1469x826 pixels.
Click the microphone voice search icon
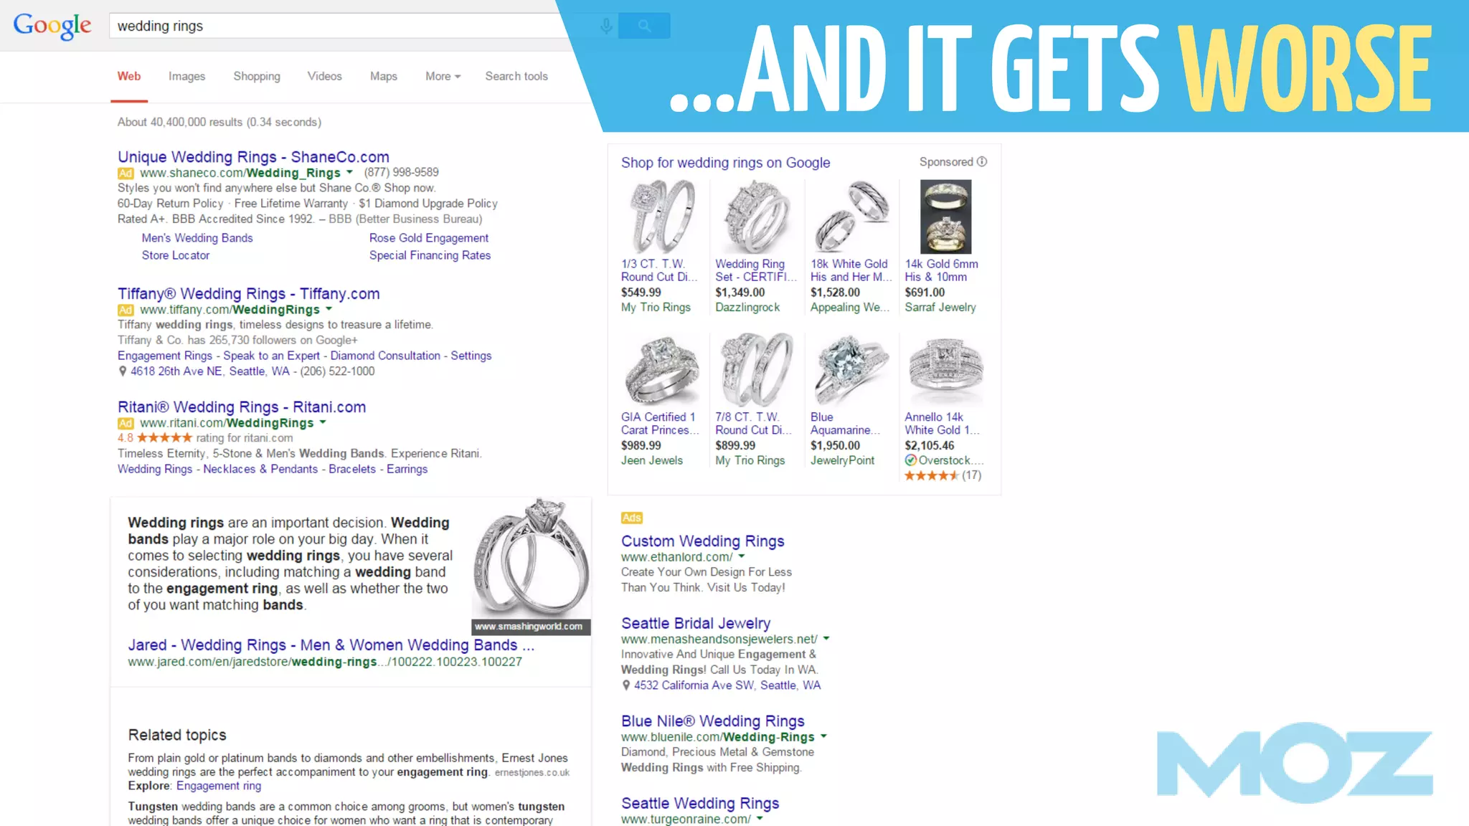pyautogui.click(x=606, y=27)
